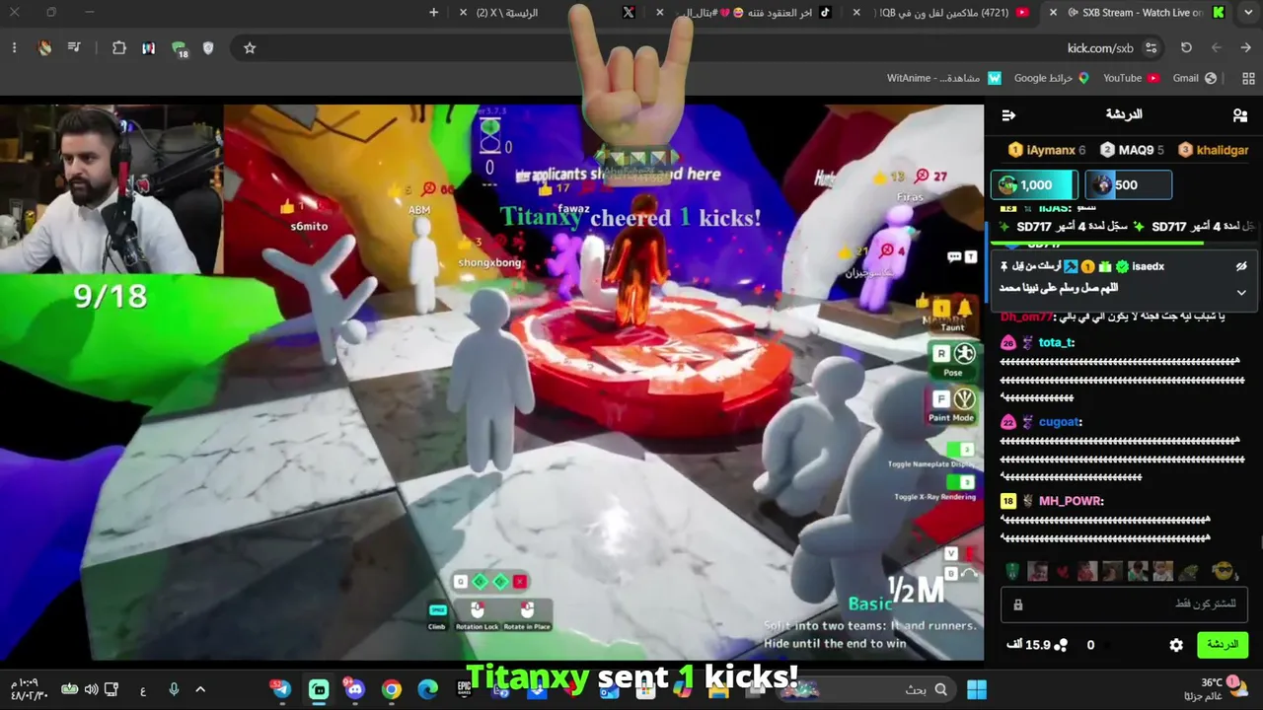Open the Google Maps bookmark

click(x=1052, y=78)
